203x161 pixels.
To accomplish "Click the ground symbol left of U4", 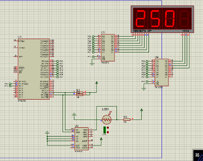I will [x=144, y=89].
